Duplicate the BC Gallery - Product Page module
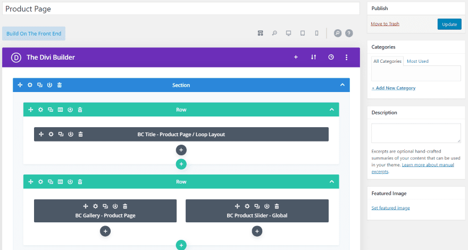The image size is (468, 250). pos(105,206)
